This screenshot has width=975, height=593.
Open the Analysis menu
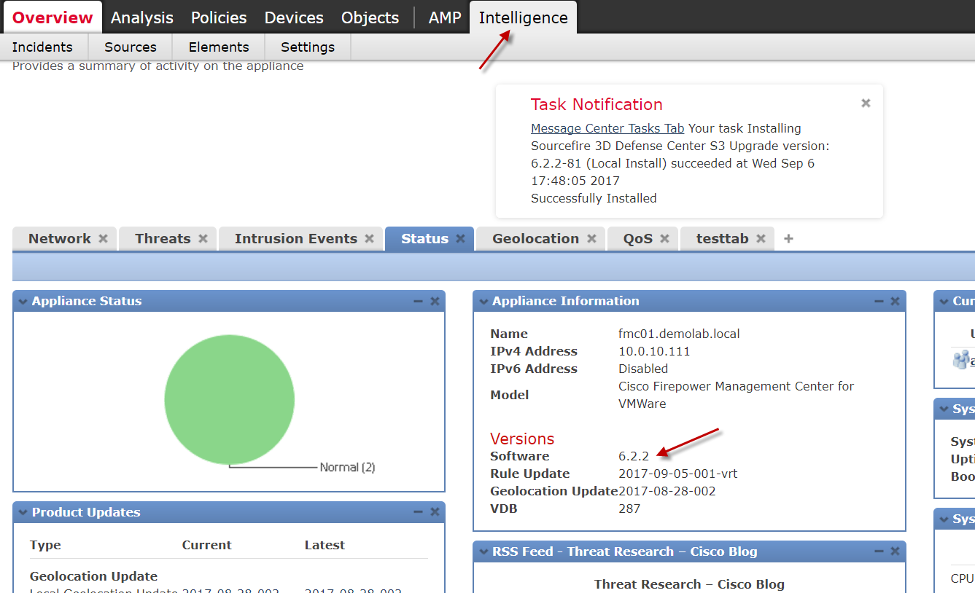tap(142, 17)
